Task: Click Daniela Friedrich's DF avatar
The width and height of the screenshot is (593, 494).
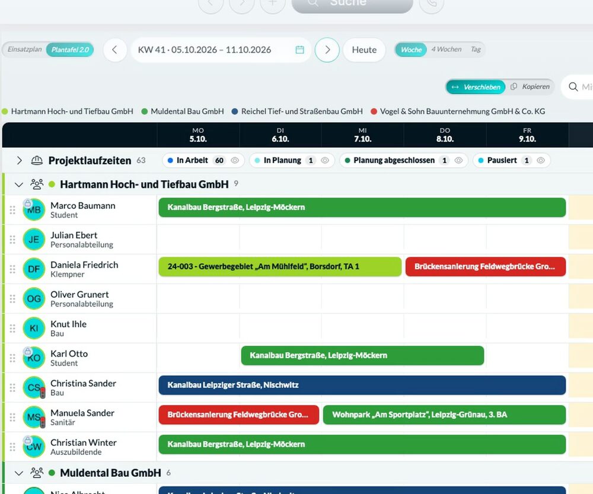Action: (34, 269)
